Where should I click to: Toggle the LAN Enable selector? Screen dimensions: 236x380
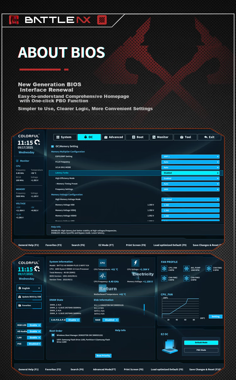(34, 337)
